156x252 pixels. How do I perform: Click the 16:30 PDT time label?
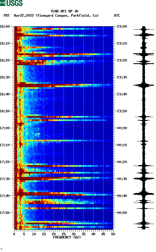pyautogui.click(x=5, y=77)
